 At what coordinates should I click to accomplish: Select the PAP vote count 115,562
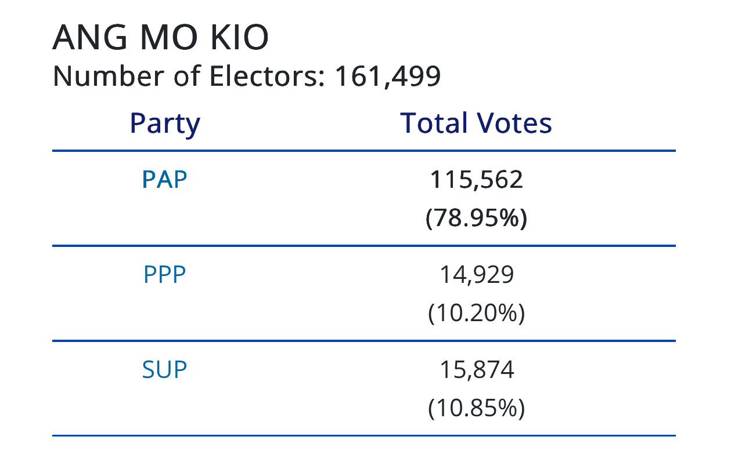(x=476, y=180)
